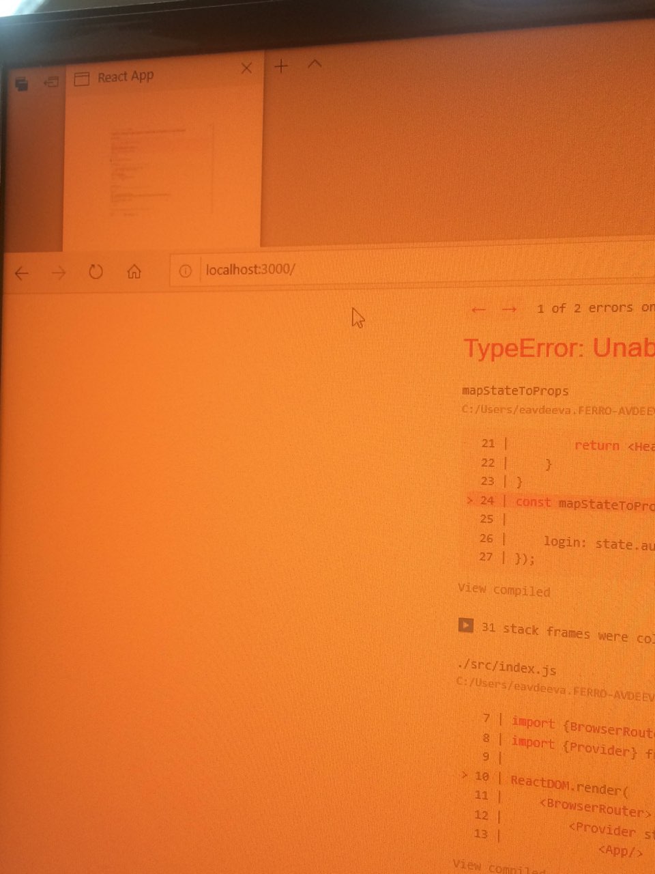Click the "1 of 2 errors" counter text
Viewport: 655px width, 874px height.
click(595, 308)
